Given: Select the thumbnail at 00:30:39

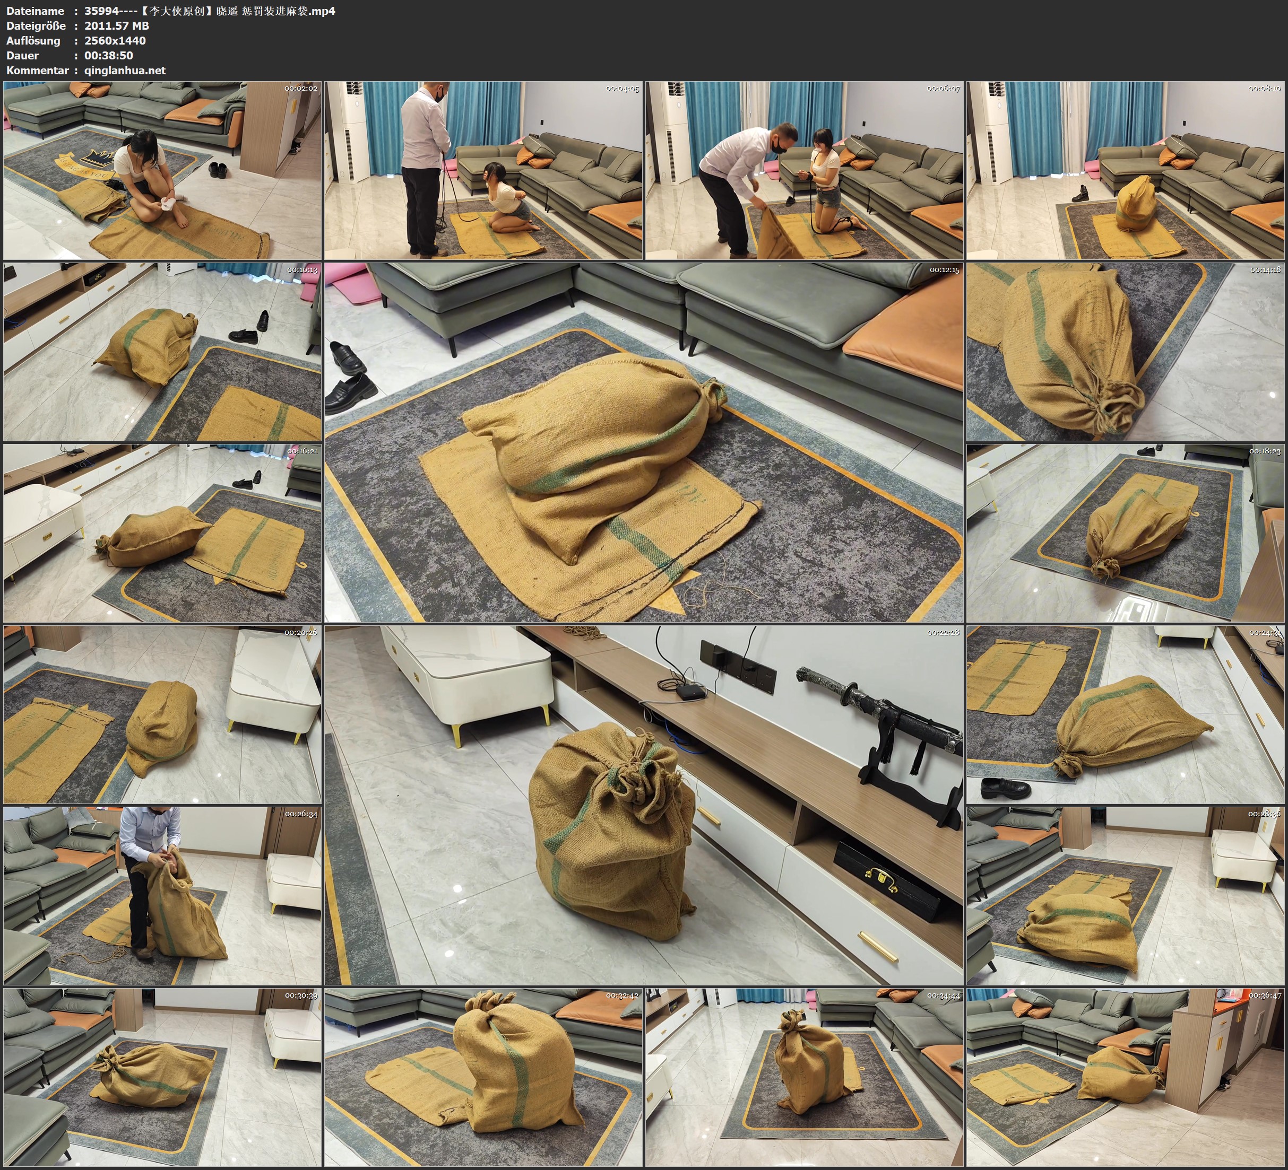Looking at the screenshot, I should coord(162,1077).
